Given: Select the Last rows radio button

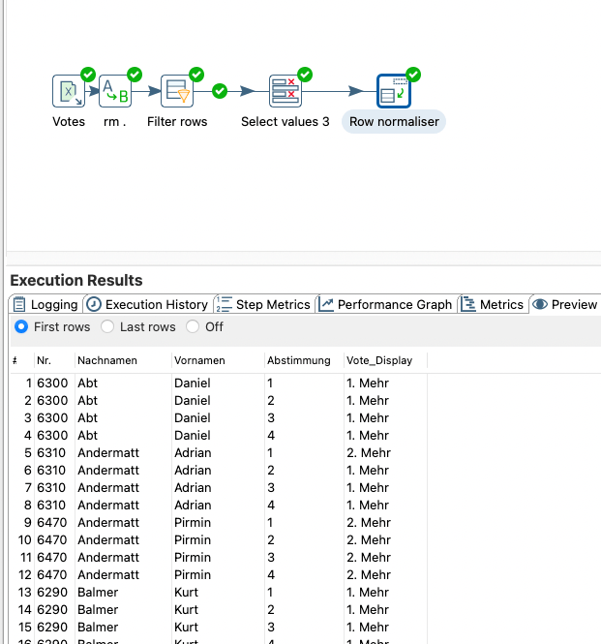Looking at the screenshot, I should tap(107, 327).
